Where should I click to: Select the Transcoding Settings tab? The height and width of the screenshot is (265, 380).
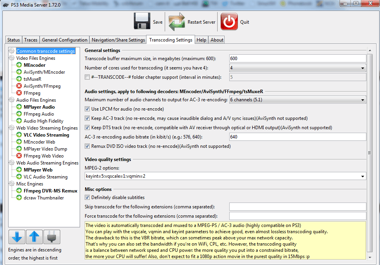pos(171,40)
